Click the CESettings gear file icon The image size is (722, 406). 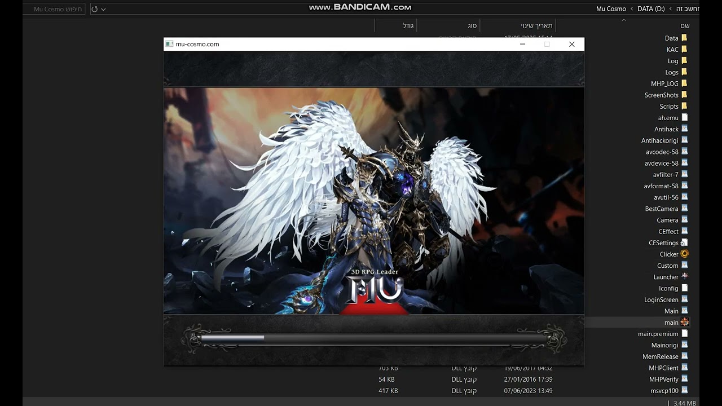coord(685,242)
